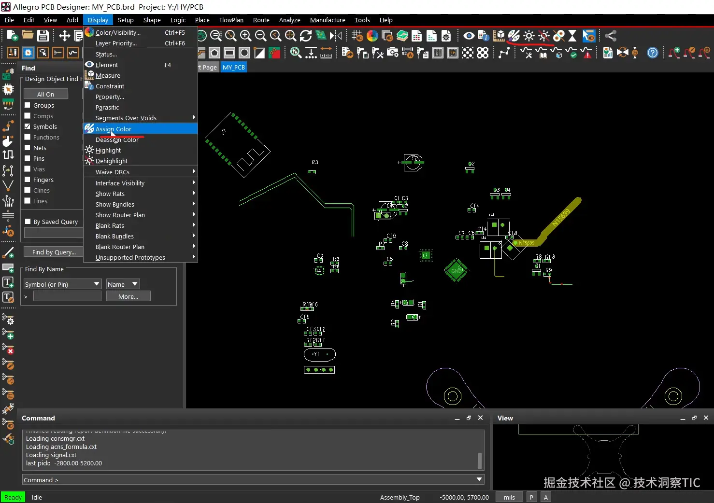Toggle the Functions checkbox
714x503 pixels.
pyautogui.click(x=28, y=137)
